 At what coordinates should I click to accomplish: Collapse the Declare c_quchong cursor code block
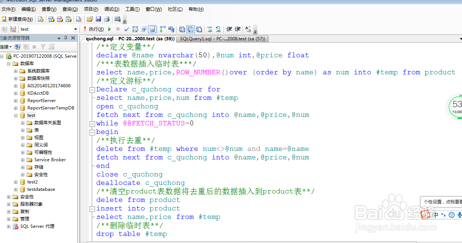point(92,90)
